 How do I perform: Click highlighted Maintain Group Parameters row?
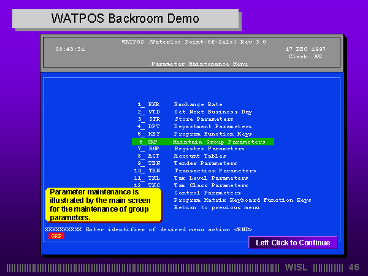pyautogui.click(x=203, y=142)
